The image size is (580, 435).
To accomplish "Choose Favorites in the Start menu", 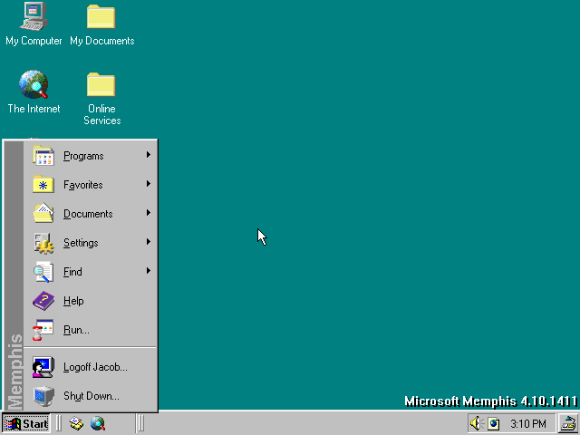I will click(x=91, y=185).
